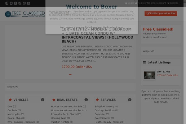Open the Cars (0) subcategory
Screen dimensions: 186x124
pyautogui.click(x=12, y=106)
